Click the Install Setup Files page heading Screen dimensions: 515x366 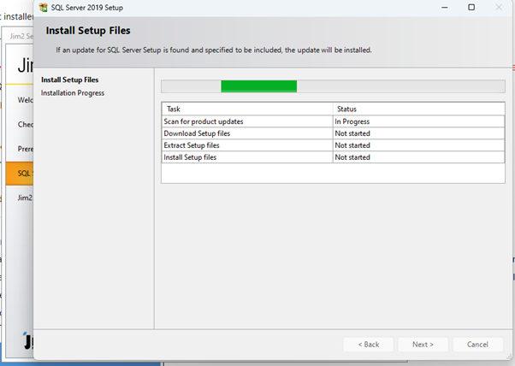coord(88,31)
